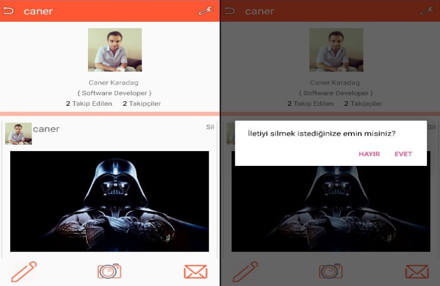440x286 pixels.
Task: Click the dialog message "İletiyi silmek istediğinize emin misiniz?"
Action: pyautogui.click(x=321, y=134)
